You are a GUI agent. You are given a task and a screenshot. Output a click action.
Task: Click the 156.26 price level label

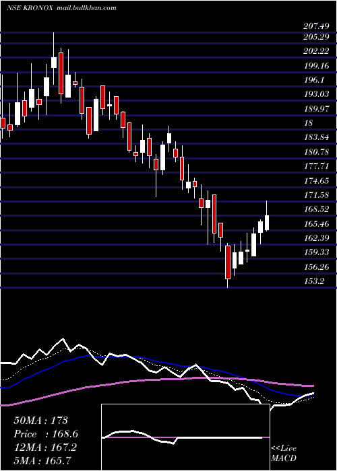(316, 266)
